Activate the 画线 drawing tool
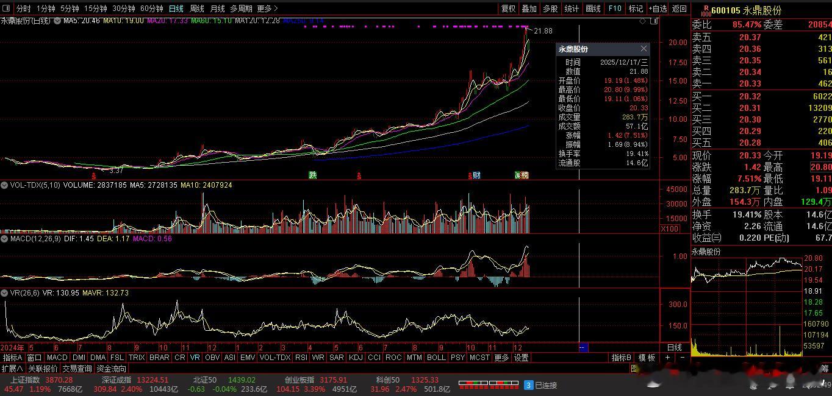 [594, 9]
